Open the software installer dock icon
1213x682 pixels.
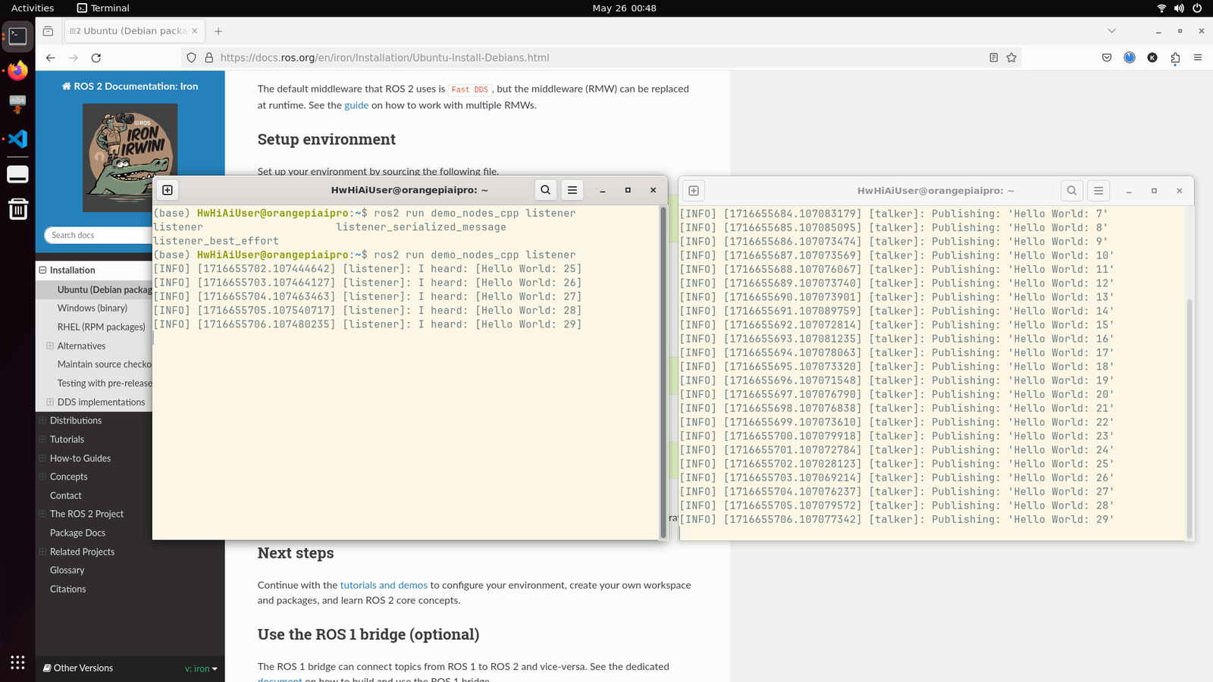pyautogui.click(x=17, y=104)
